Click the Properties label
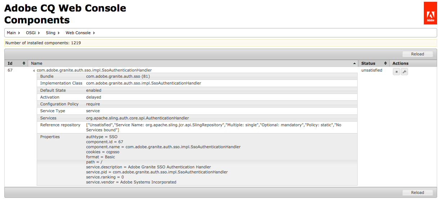 tap(50, 137)
